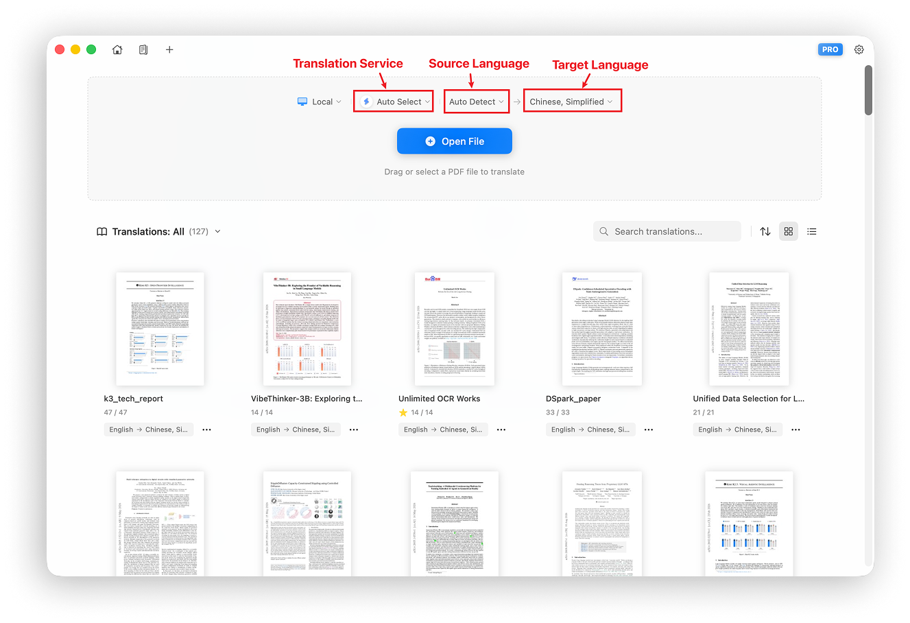910x623 pixels.
Task: Open more options for Unified Data Selection
Action: click(x=795, y=430)
